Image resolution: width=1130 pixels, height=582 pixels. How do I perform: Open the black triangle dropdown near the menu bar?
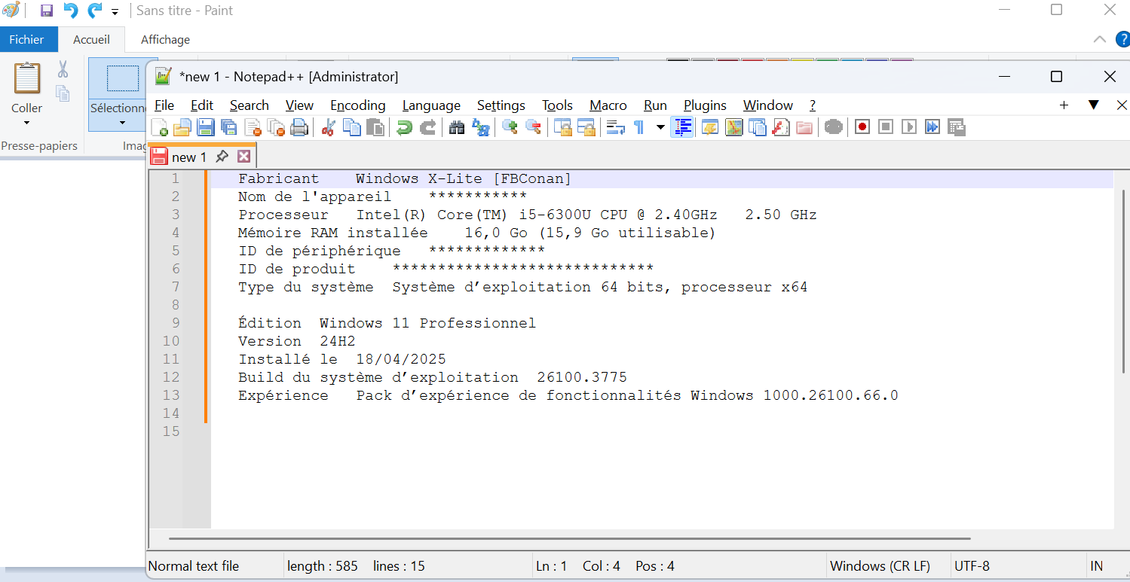(x=1093, y=105)
